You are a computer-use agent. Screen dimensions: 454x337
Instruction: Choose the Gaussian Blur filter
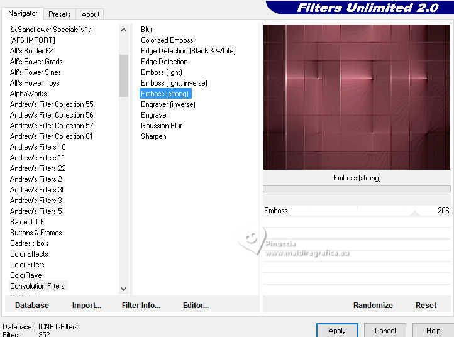click(162, 126)
